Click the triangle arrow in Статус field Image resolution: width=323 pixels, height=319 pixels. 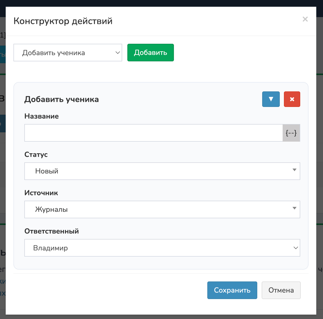point(294,170)
